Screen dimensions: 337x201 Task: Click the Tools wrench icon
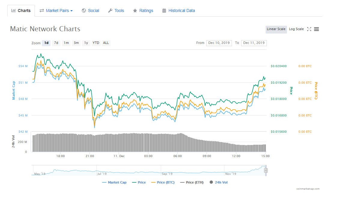[x=110, y=11]
